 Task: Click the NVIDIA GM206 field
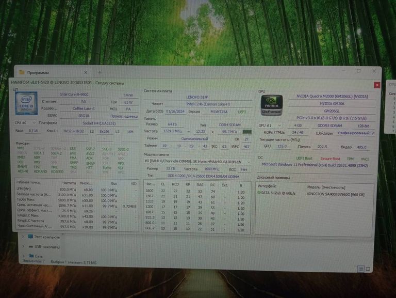332,104
